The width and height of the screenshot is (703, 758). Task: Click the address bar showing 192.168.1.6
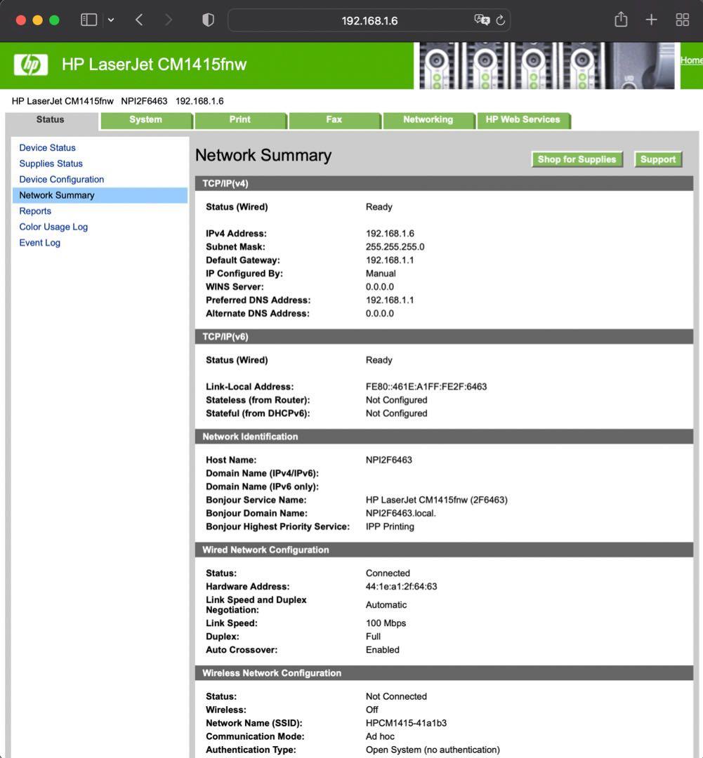pyautogui.click(x=369, y=20)
